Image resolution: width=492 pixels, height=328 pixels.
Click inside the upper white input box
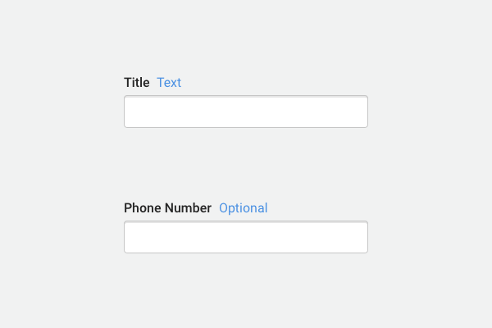coord(246,112)
